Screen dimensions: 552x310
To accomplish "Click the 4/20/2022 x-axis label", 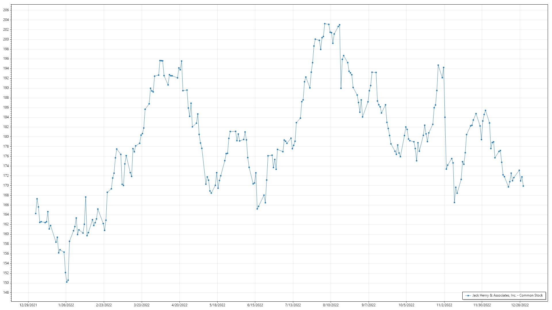I will pyautogui.click(x=179, y=305).
